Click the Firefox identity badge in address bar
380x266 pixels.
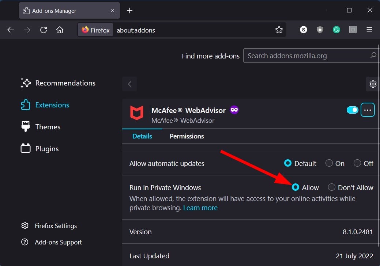click(x=95, y=30)
